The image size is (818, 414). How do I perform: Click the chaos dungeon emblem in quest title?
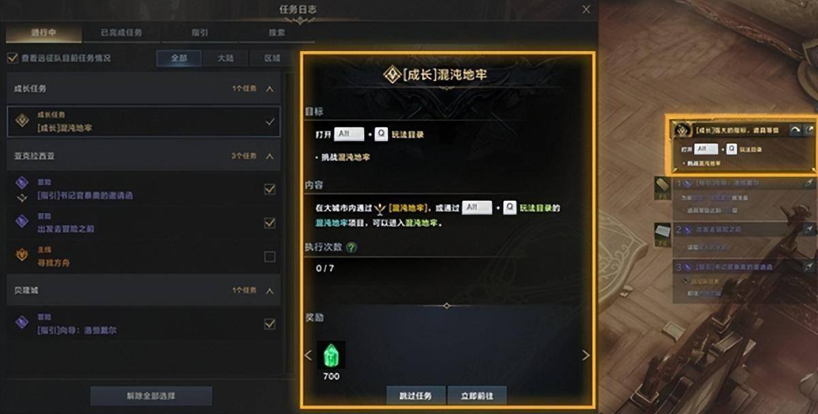click(392, 74)
